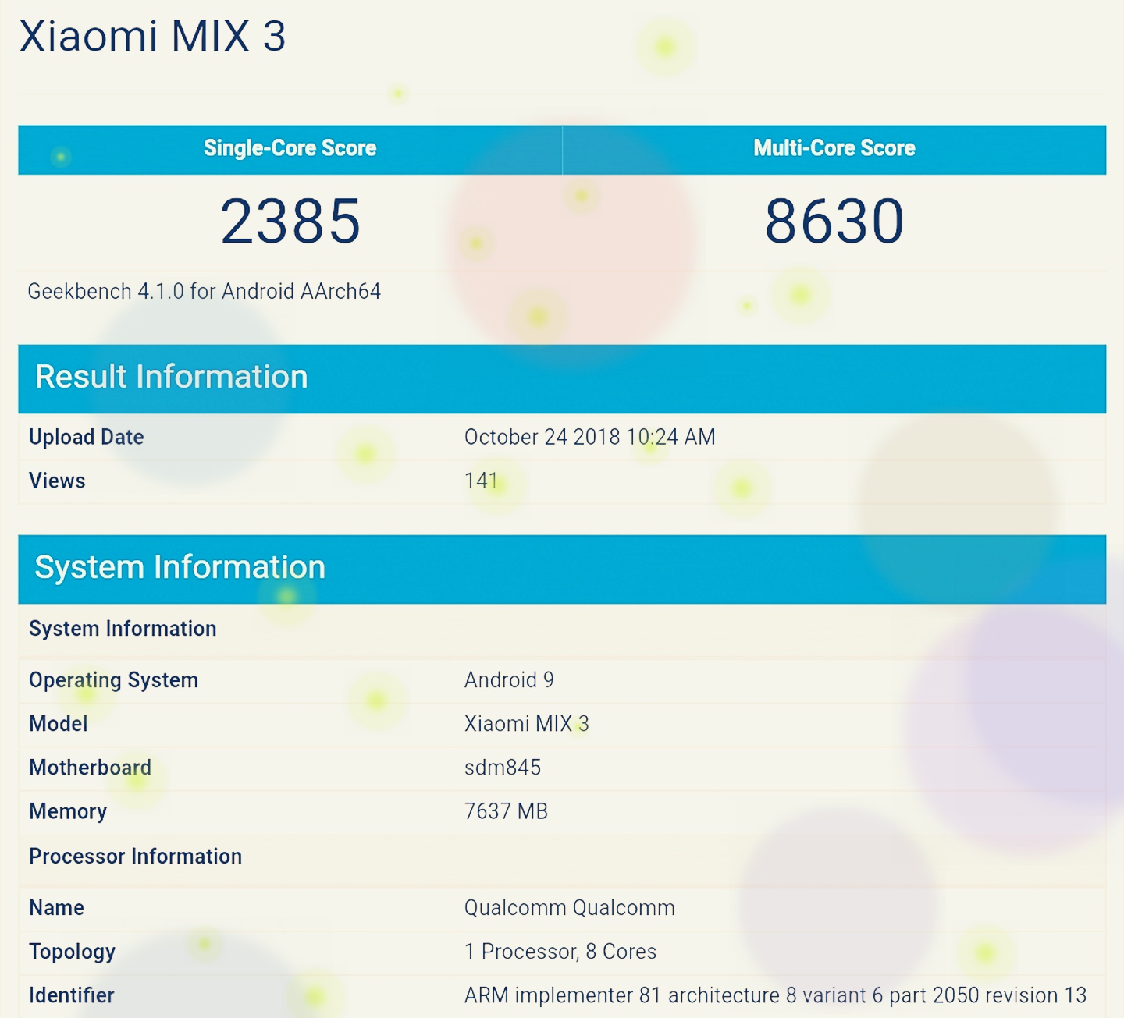Select the Name label
Image resolution: width=1124 pixels, height=1018 pixels.
[56, 908]
